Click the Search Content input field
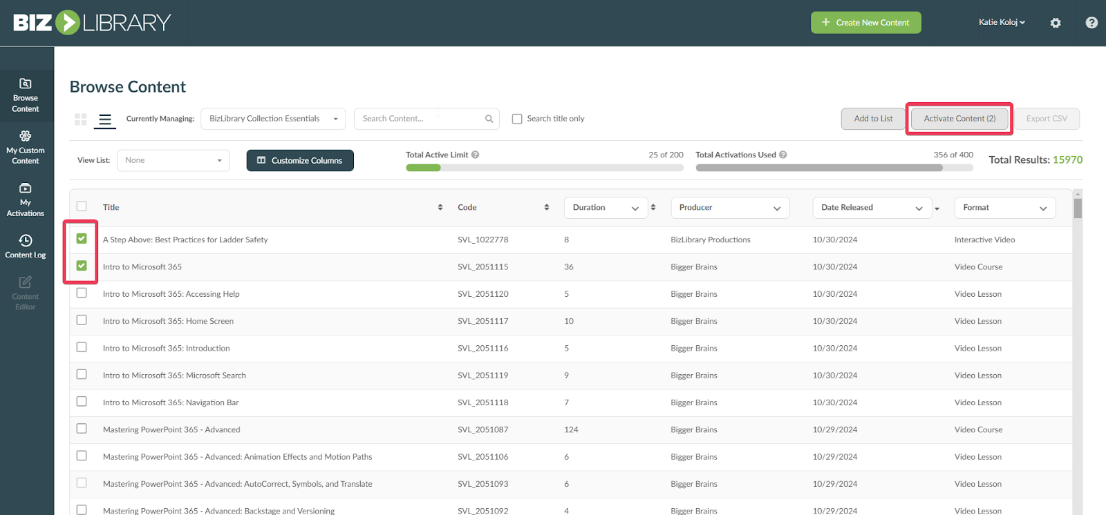Image resolution: width=1106 pixels, height=515 pixels. point(418,119)
